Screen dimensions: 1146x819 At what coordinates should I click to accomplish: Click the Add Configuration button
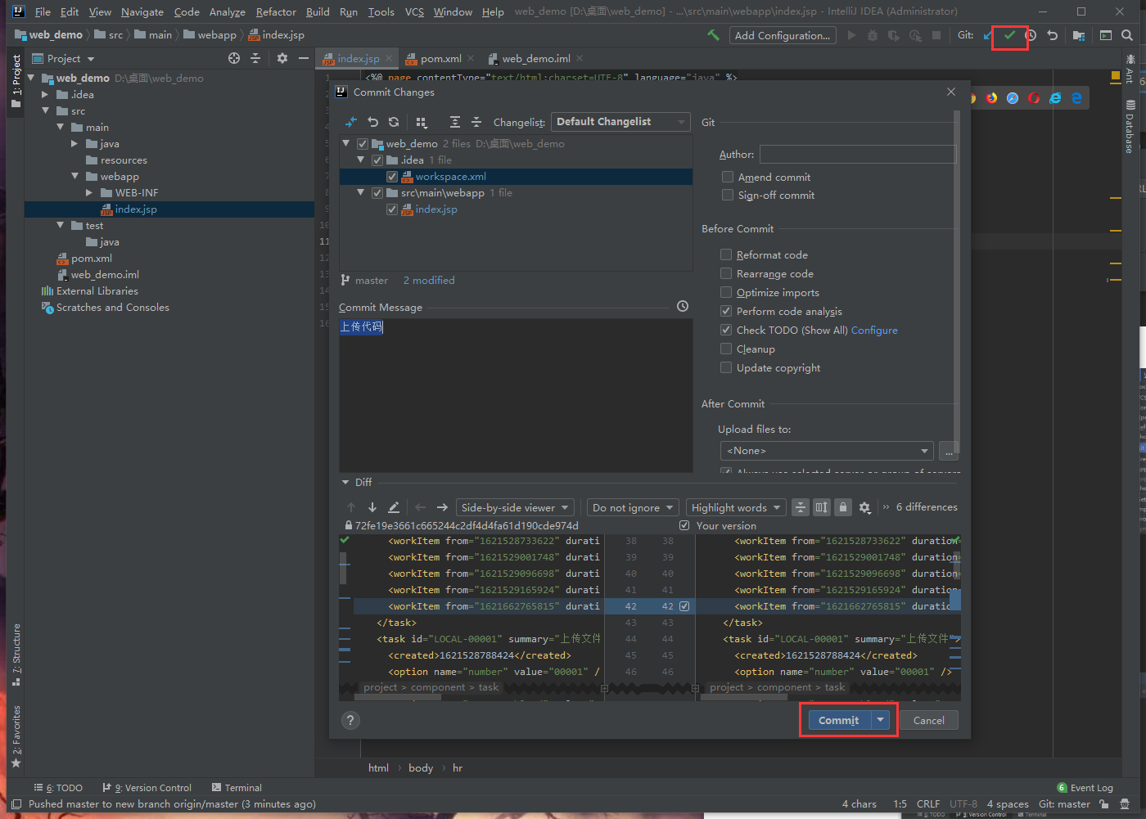pyautogui.click(x=782, y=35)
